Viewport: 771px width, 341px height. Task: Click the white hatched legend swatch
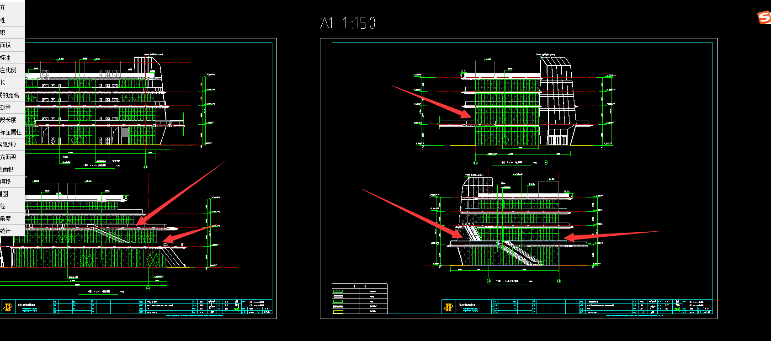click(338, 306)
